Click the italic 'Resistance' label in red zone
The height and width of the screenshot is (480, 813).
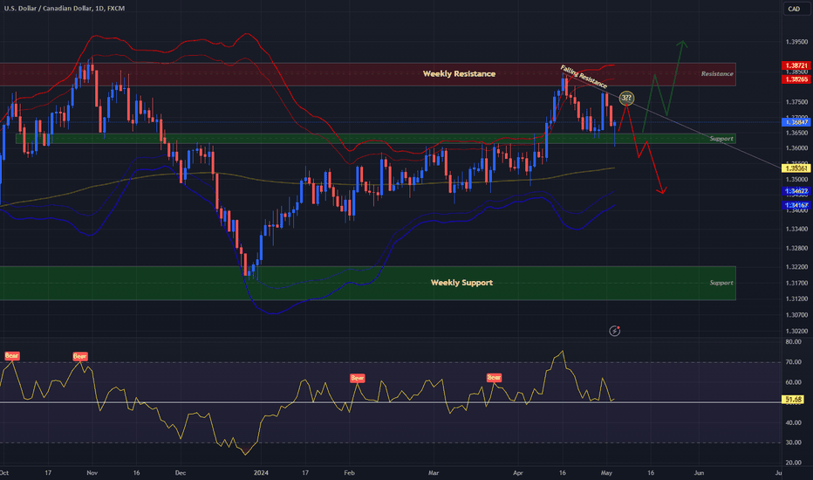[x=717, y=73]
